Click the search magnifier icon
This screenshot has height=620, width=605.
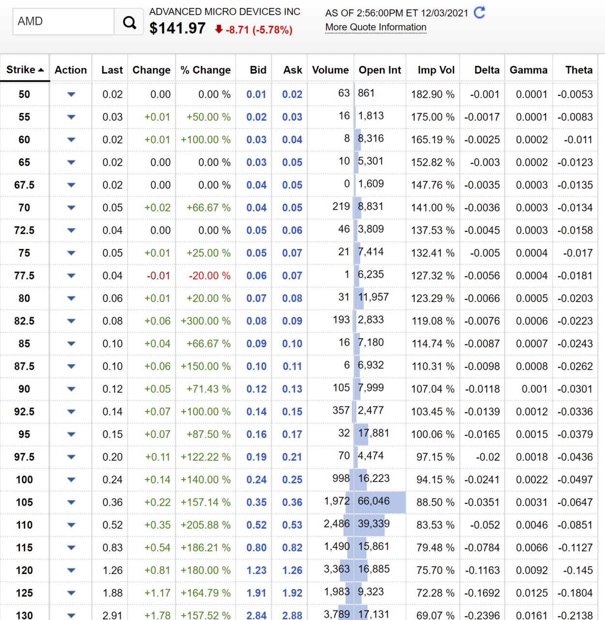tap(129, 22)
